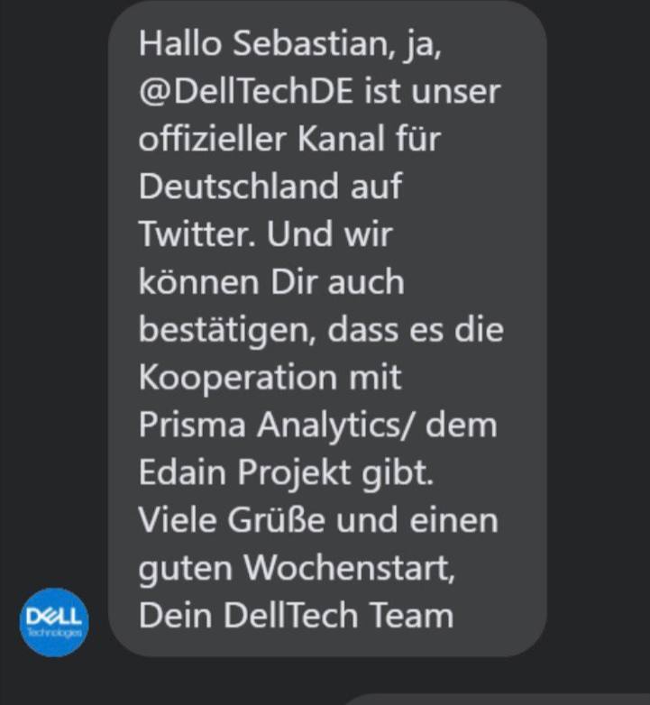Click the "Dein DellTech Team" signature
650x705 pixels.
point(296,616)
